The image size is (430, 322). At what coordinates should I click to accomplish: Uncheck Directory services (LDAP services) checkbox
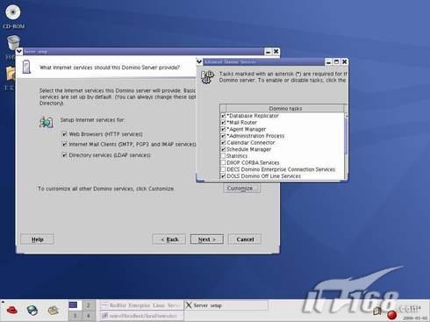[64, 155]
